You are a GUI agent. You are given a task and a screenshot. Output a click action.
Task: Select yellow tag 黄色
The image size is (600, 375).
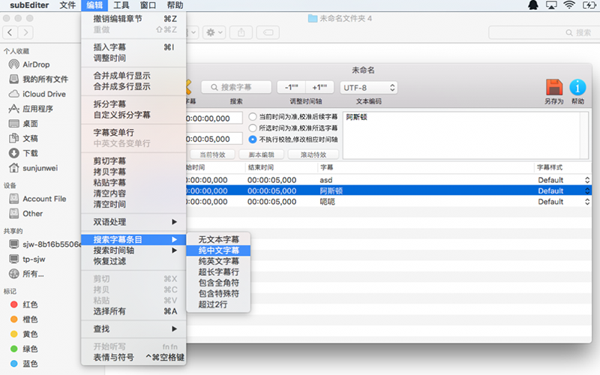tap(24, 334)
